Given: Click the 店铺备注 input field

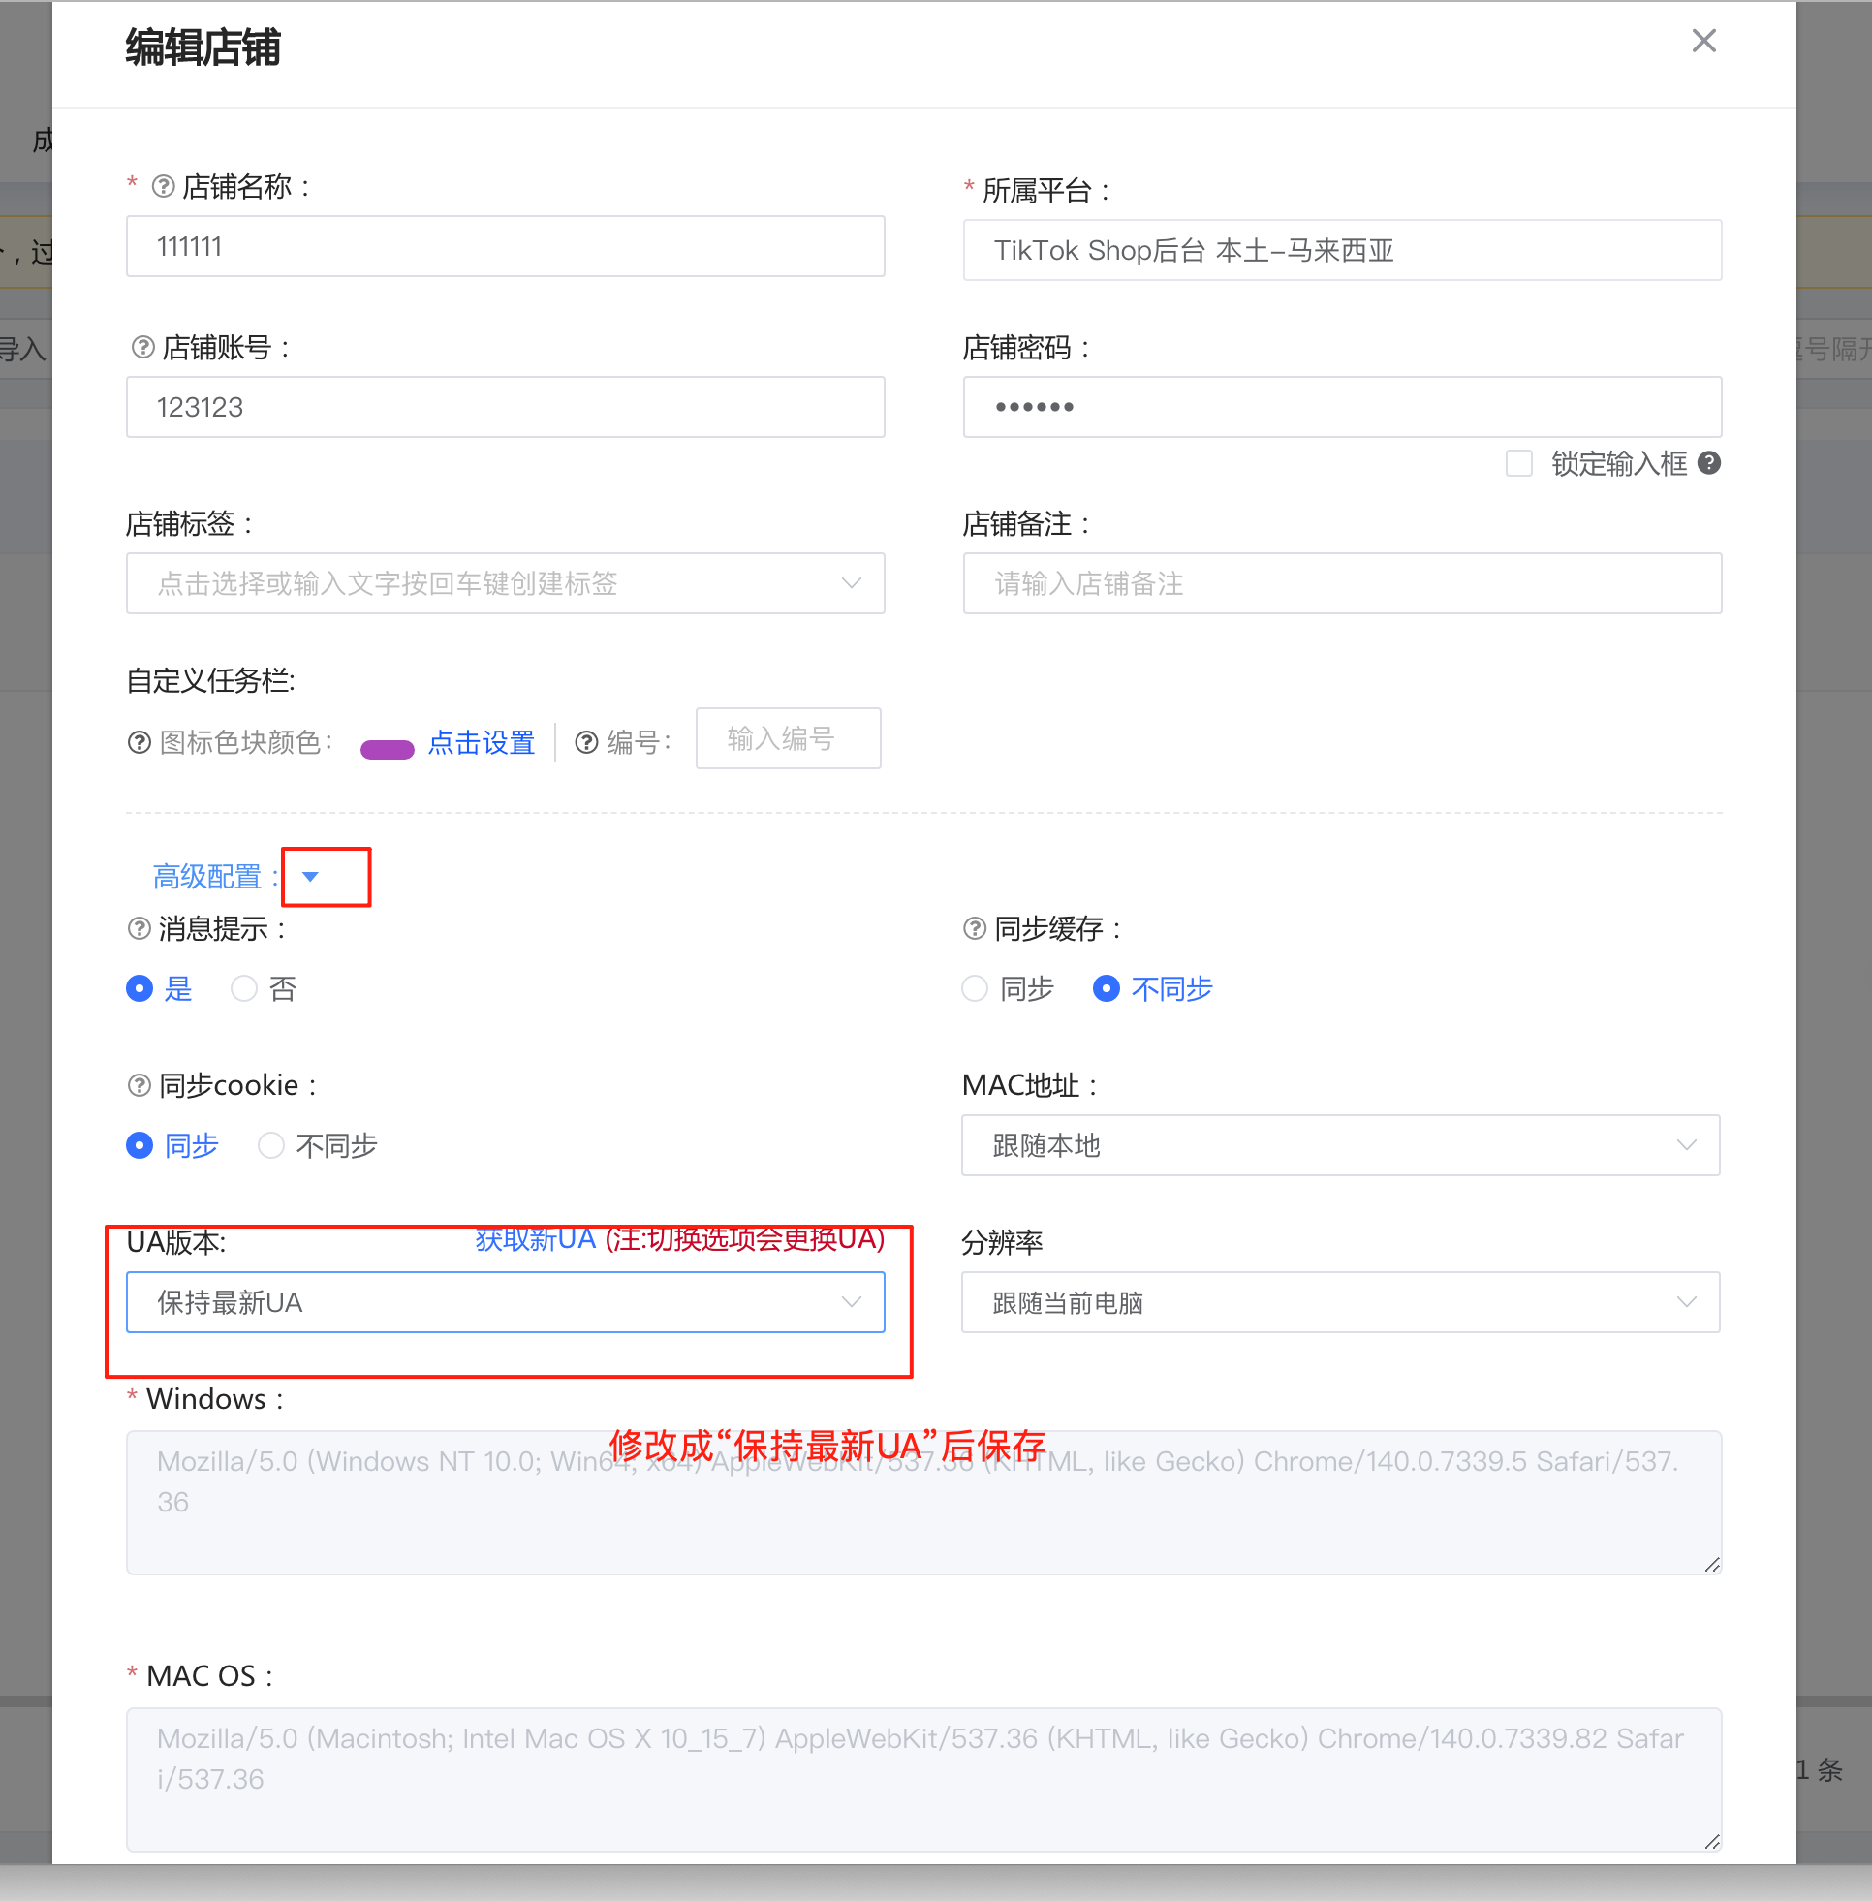Looking at the screenshot, I should (x=1341, y=584).
